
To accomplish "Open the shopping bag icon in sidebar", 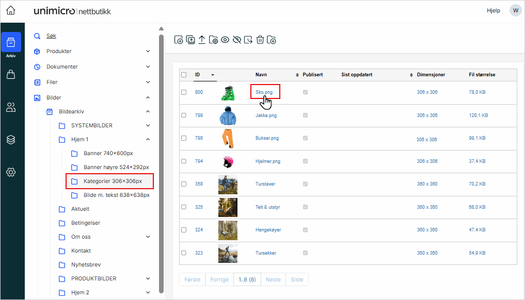I will 11,75.
